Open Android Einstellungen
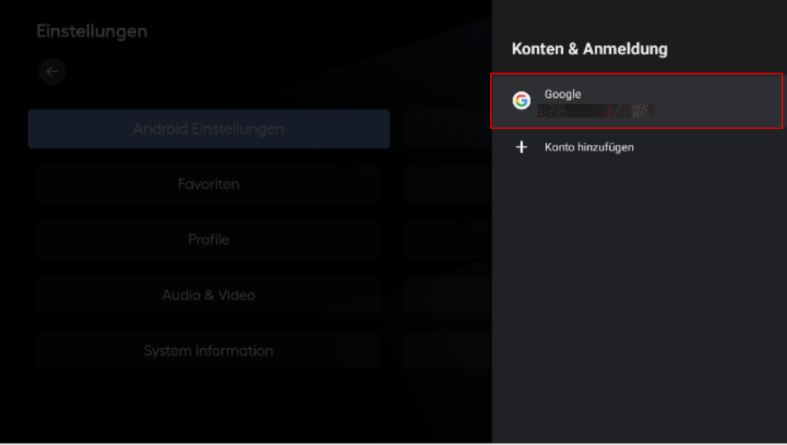The image size is (787, 445). point(209,129)
